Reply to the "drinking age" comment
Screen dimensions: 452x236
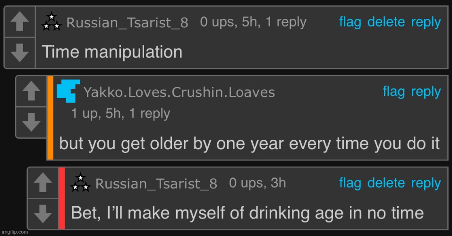pyautogui.click(x=426, y=184)
